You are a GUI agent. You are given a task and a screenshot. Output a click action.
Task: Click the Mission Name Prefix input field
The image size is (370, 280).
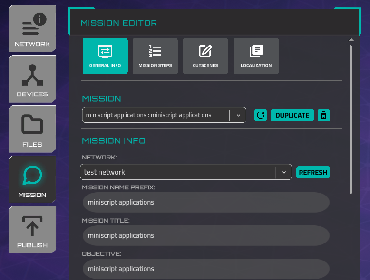(x=205, y=202)
